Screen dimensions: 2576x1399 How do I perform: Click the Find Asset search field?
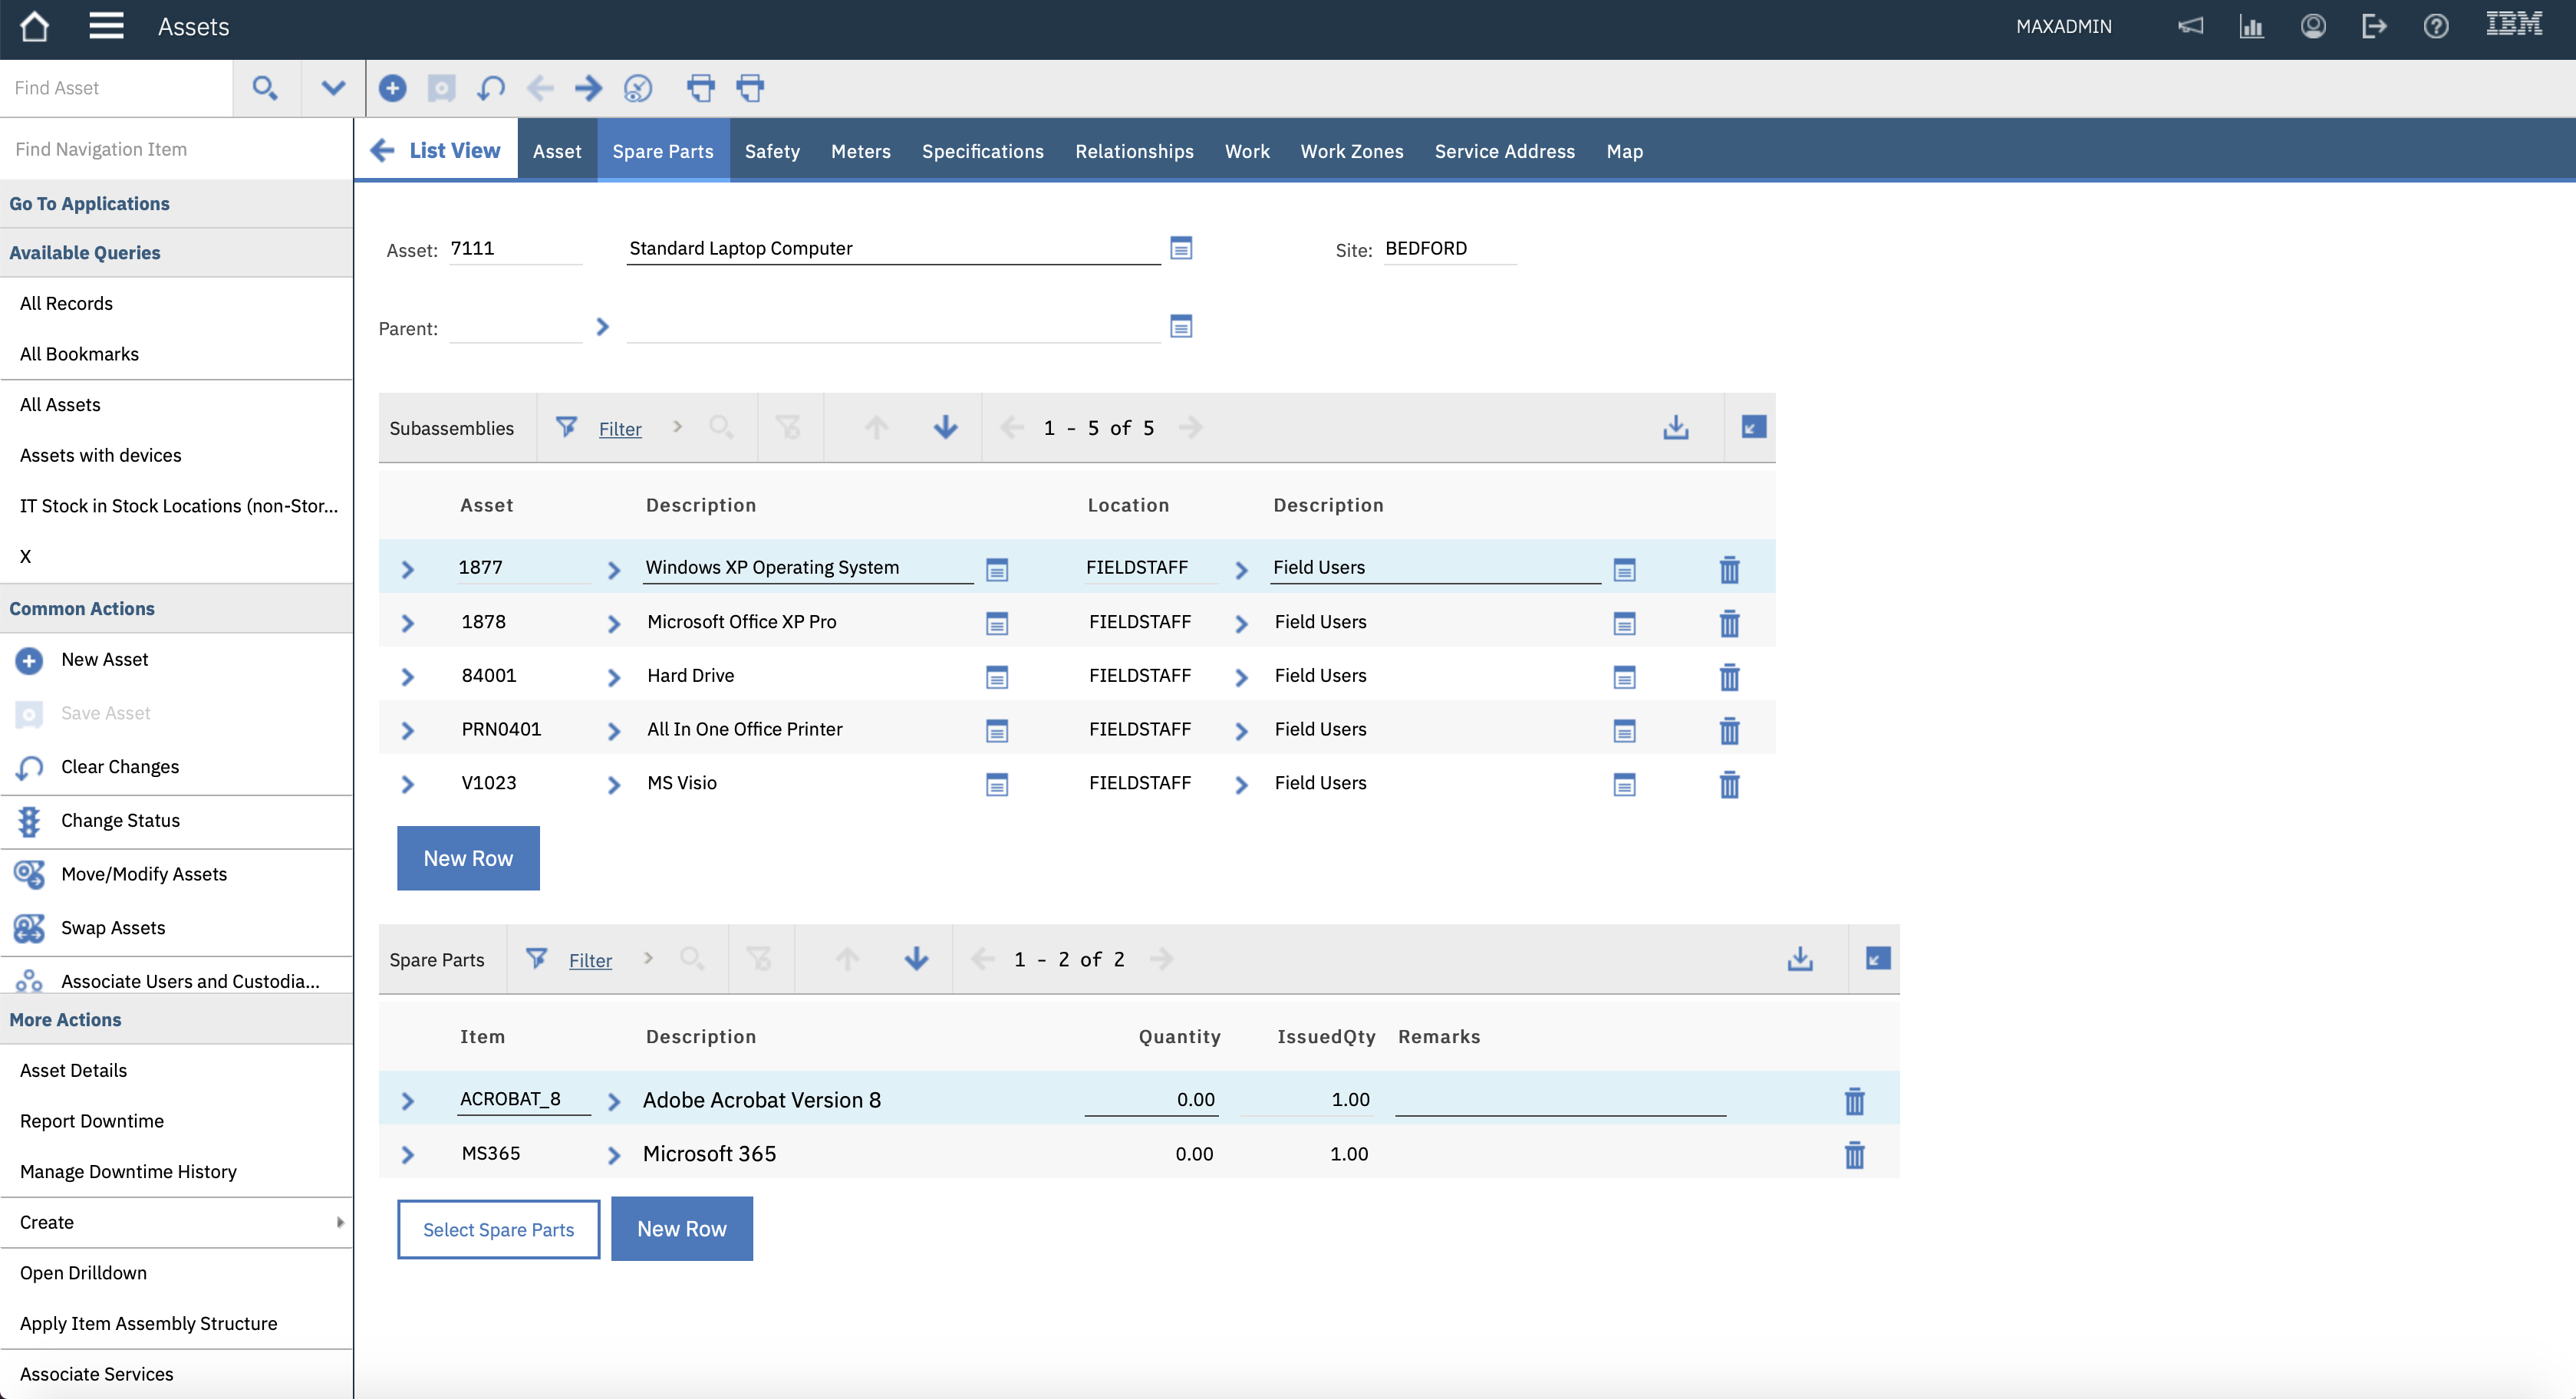115,88
